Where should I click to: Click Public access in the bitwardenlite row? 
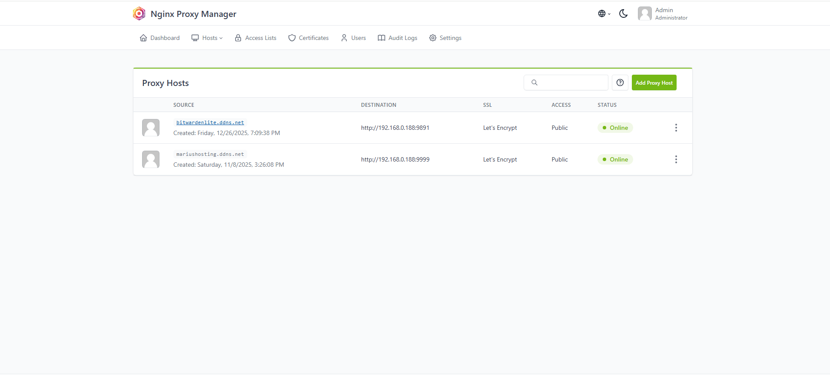click(560, 128)
